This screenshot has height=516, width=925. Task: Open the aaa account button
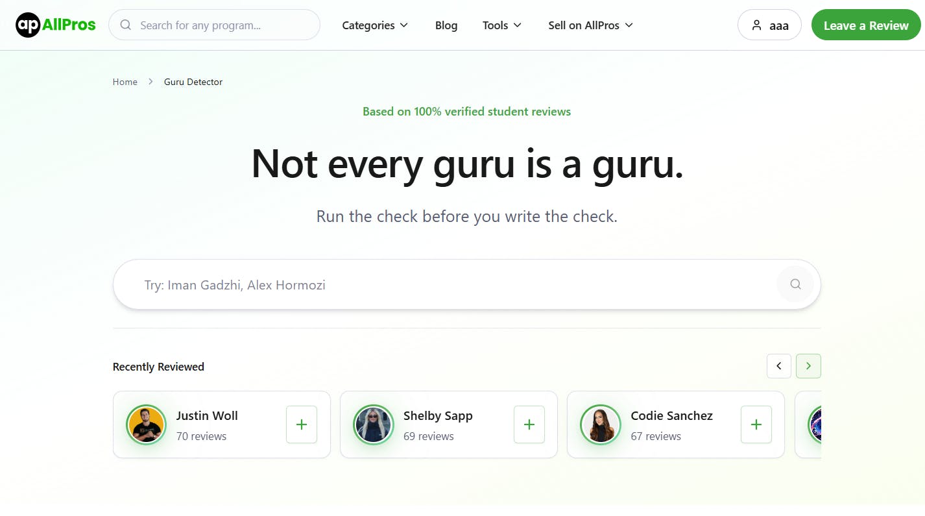point(769,25)
